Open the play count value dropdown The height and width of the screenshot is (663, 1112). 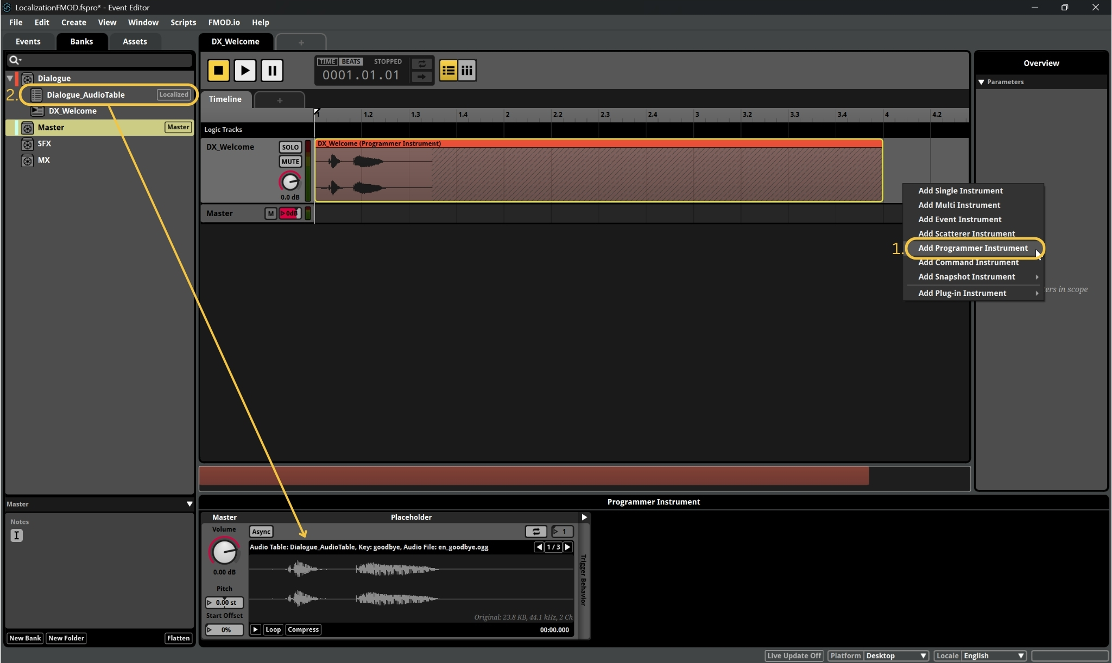563,532
